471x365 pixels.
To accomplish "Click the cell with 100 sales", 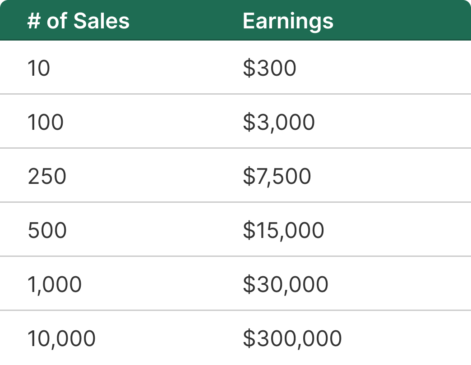I will (46, 122).
